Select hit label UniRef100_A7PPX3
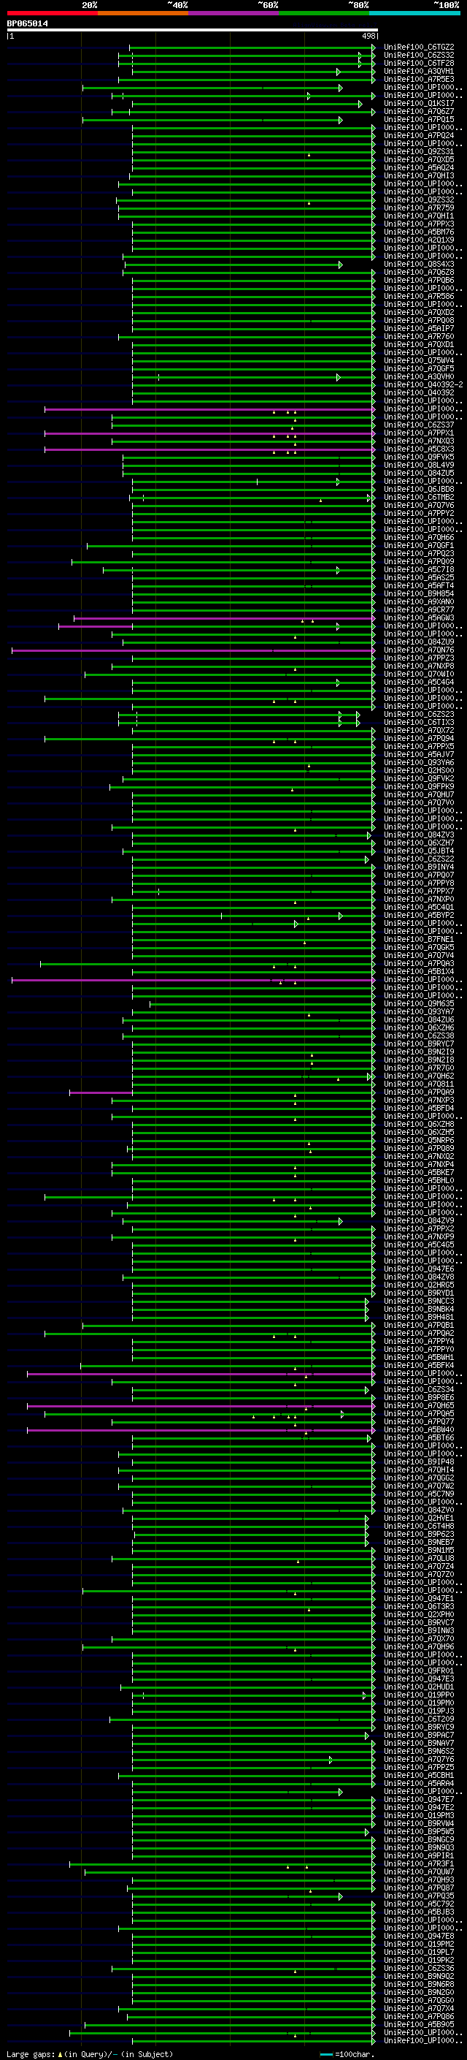 point(419,224)
